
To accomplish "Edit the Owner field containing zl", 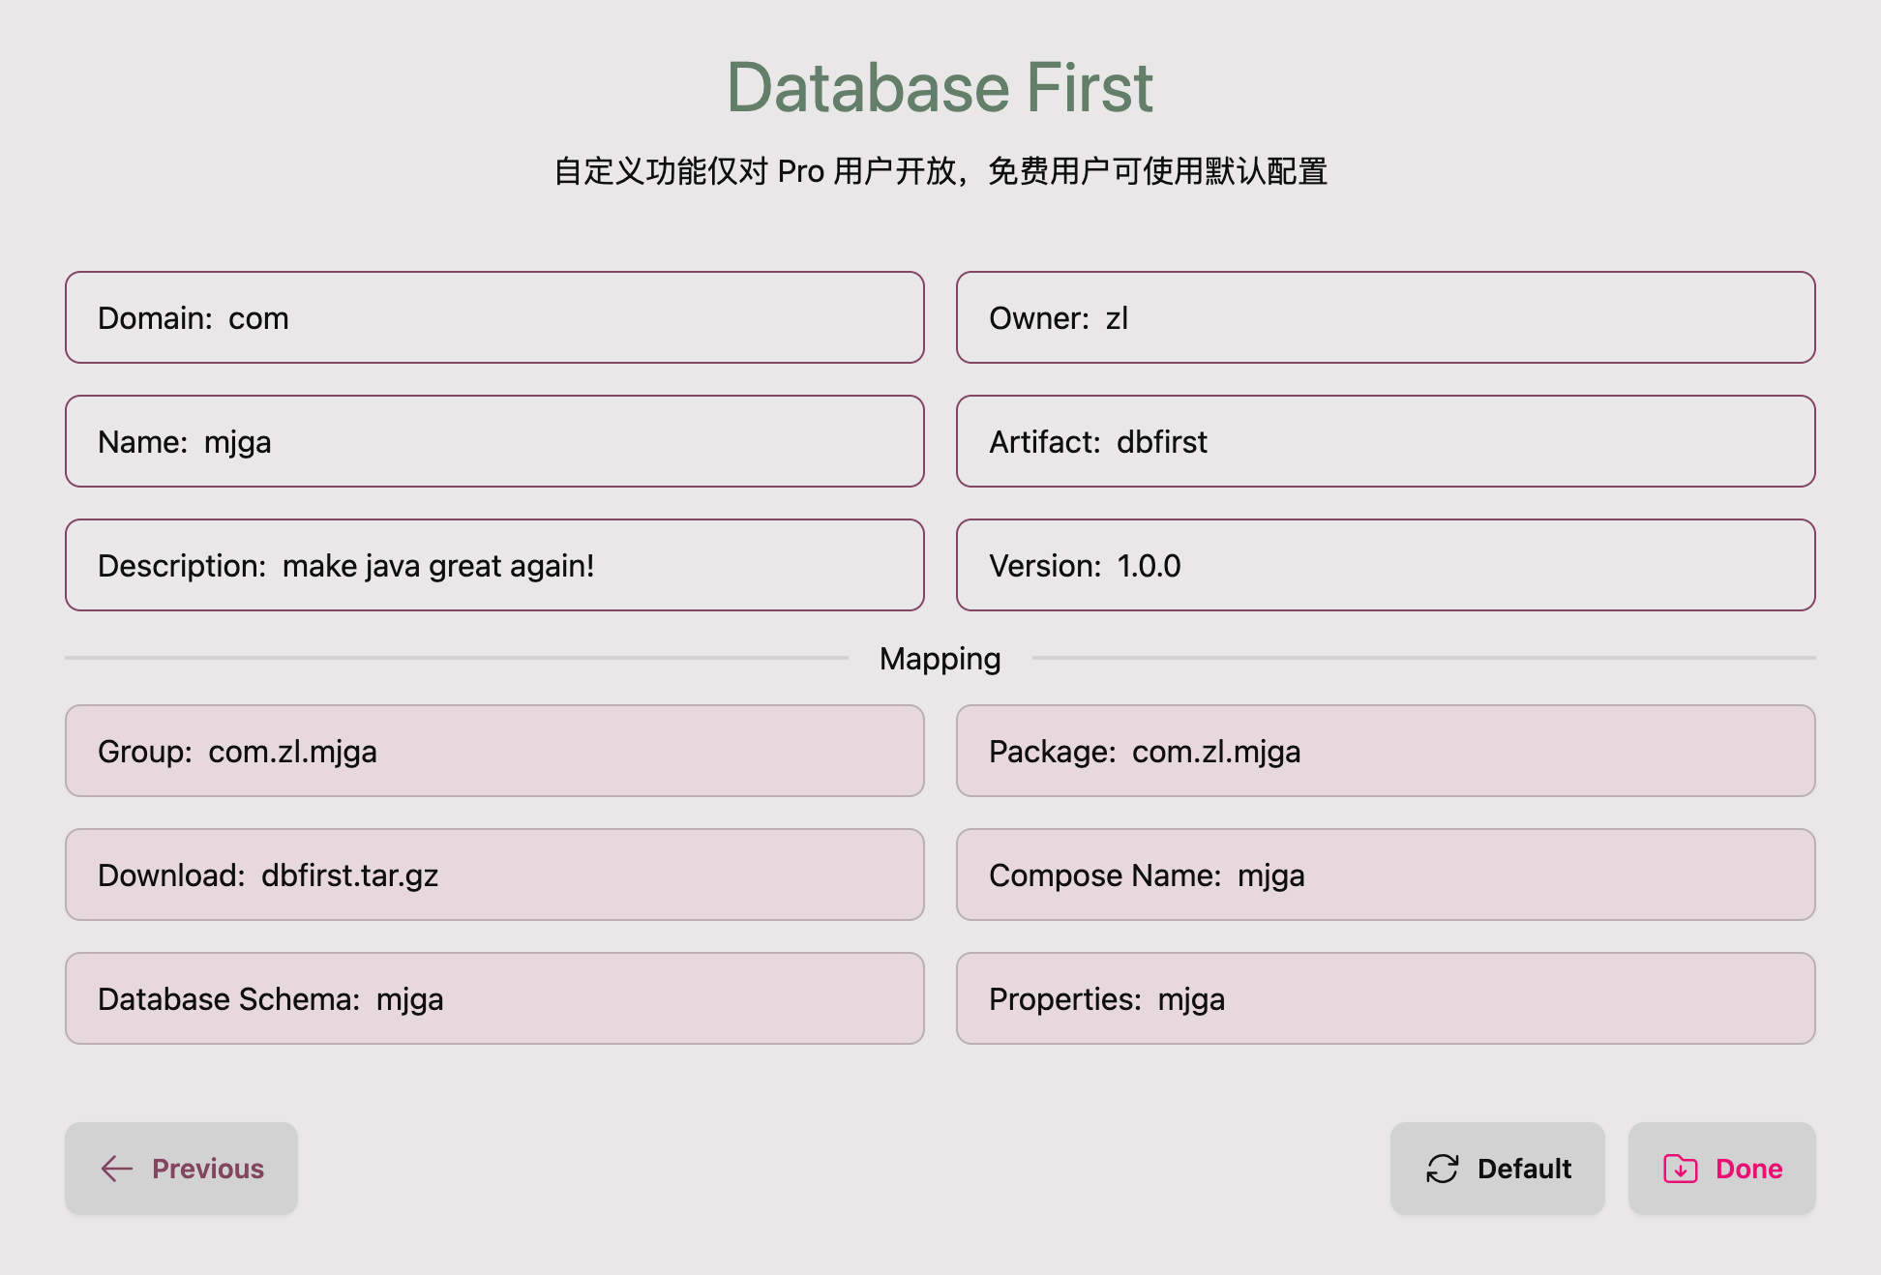I will click(1385, 317).
